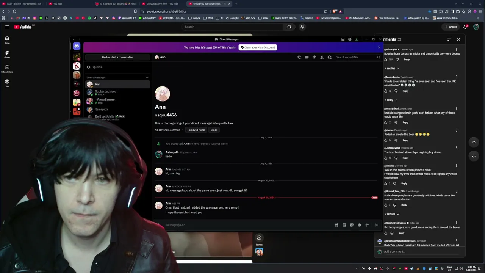Open Brave Shields icon in address bar
Viewport: 485px width, 273px height.
point(335,11)
